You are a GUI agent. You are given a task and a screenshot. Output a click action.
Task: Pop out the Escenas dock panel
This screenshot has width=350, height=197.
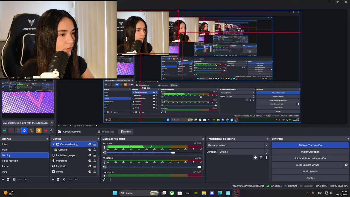(x=47, y=139)
